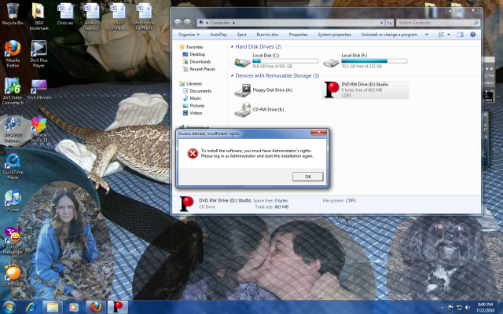Open the QuickTime Player desktop shortcut

(13, 166)
